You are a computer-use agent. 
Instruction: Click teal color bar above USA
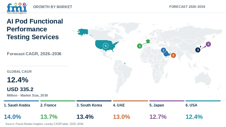203,101
